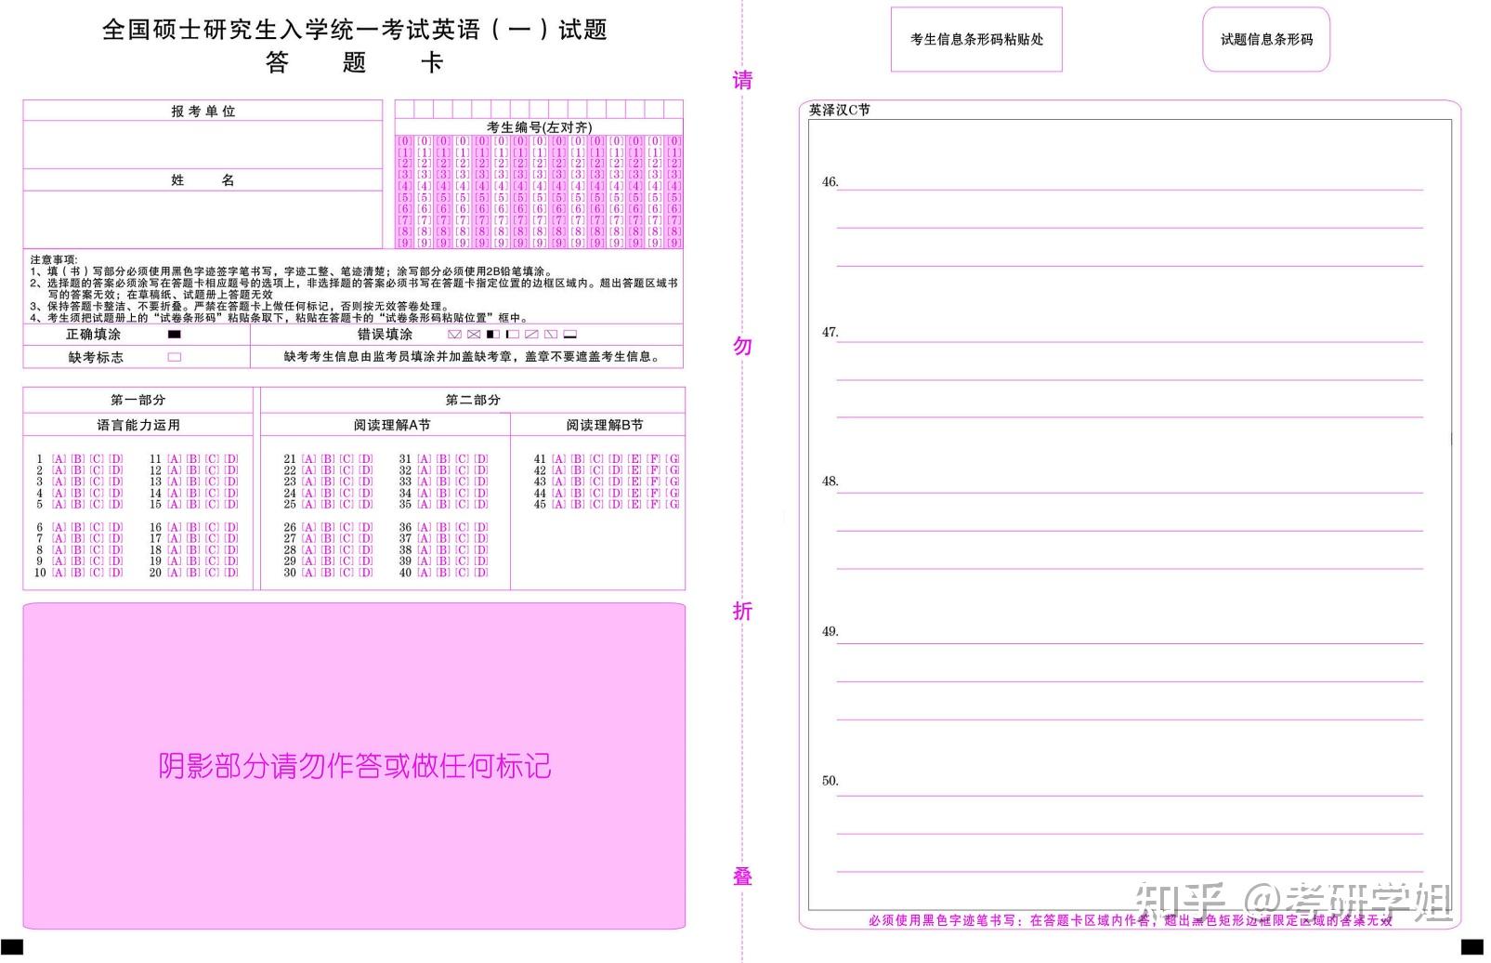Image resolution: width=1491 pixels, height=963 pixels.
Task: Mark [9] in rightmost 考生编号 column
Action: click(674, 243)
